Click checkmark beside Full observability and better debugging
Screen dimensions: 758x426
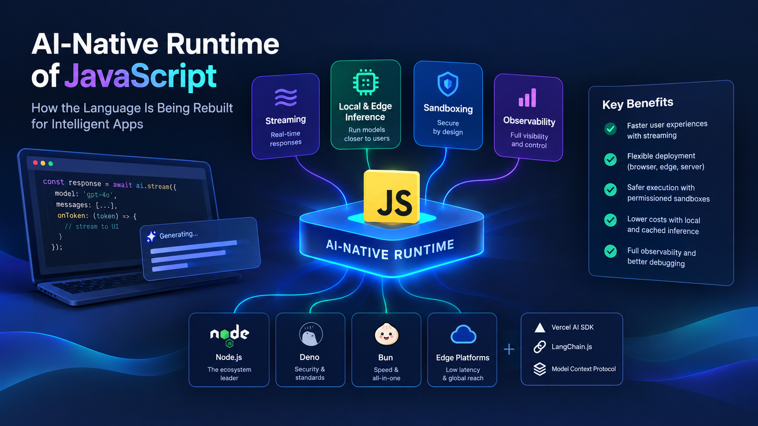(611, 251)
